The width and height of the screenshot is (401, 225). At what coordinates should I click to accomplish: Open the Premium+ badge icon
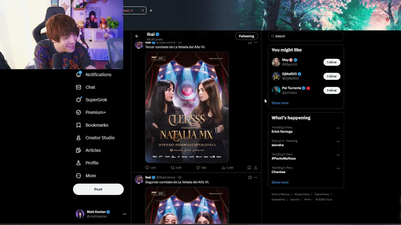pyautogui.click(x=79, y=112)
